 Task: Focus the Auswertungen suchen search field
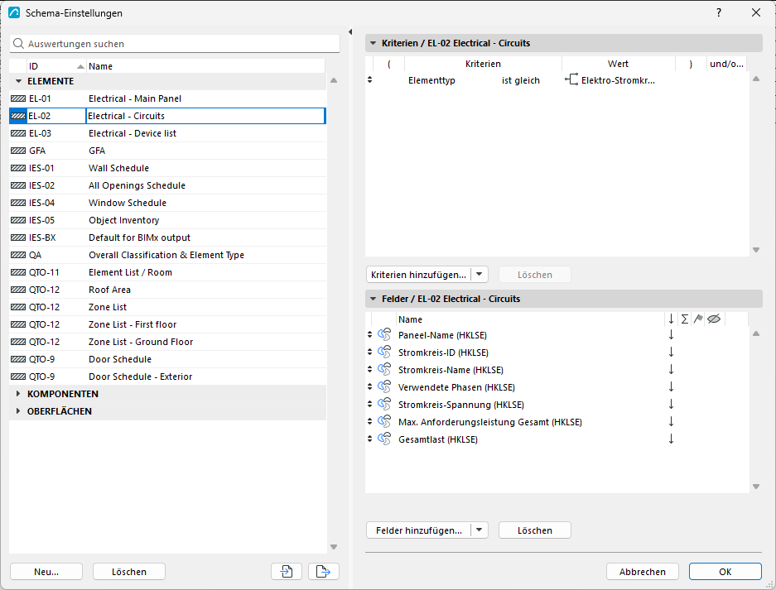pos(175,44)
